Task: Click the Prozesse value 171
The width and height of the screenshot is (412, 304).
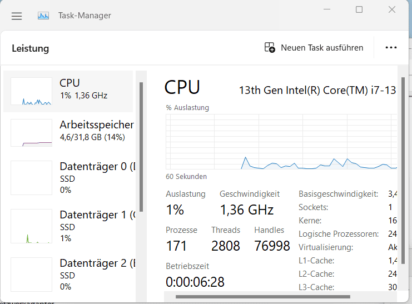Action: [x=176, y=246]
